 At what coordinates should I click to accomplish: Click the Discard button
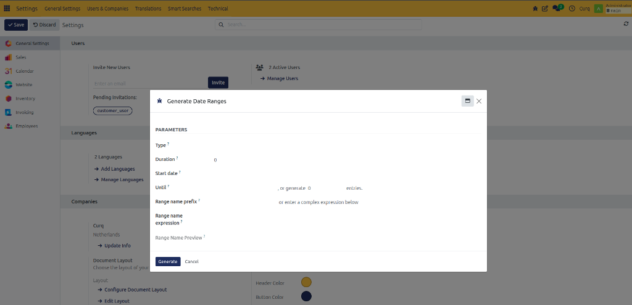click(x=44, y=25)
